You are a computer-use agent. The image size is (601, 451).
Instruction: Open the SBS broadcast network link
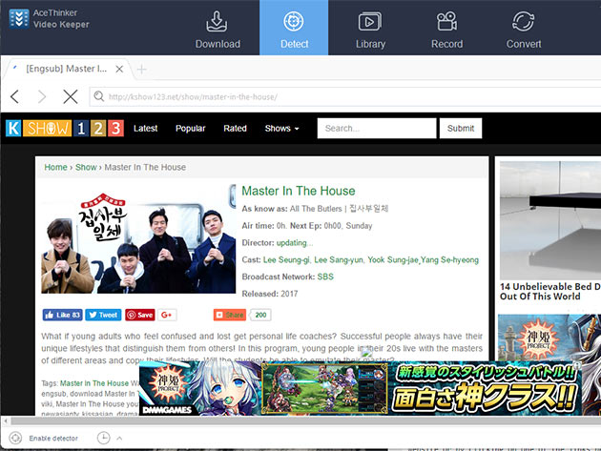tap(325, 277)
